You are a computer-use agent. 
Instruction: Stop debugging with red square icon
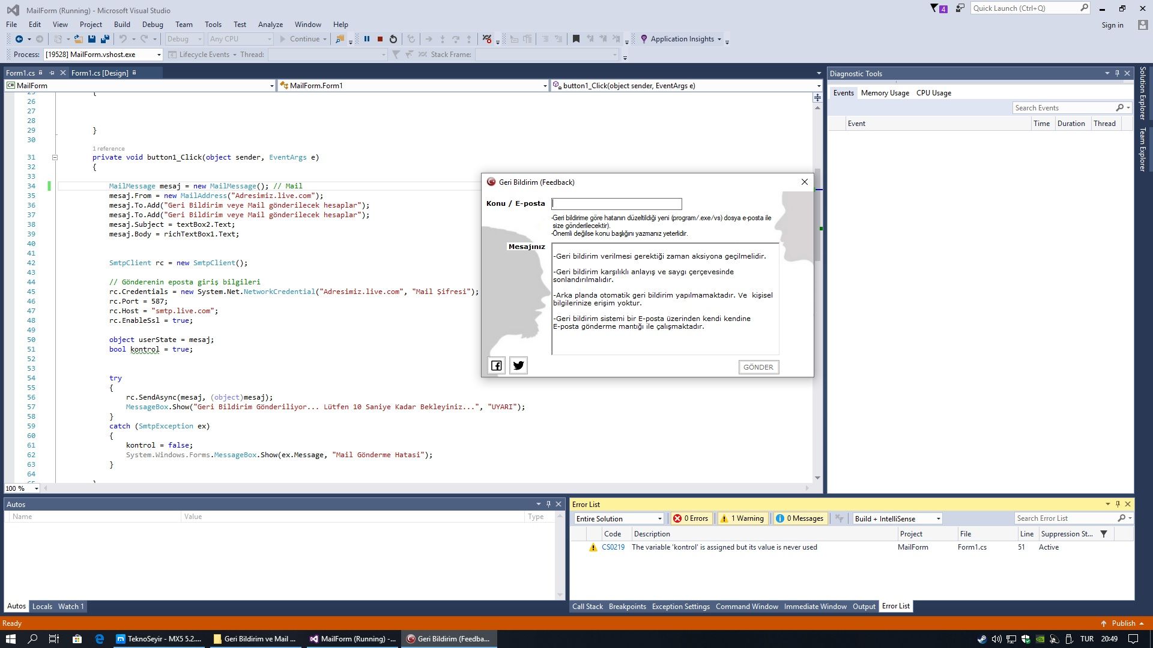tap(380, 39)
